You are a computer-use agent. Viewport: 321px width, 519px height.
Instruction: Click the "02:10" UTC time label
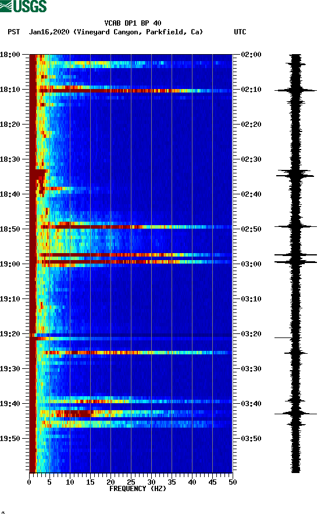tap(251, 90)
